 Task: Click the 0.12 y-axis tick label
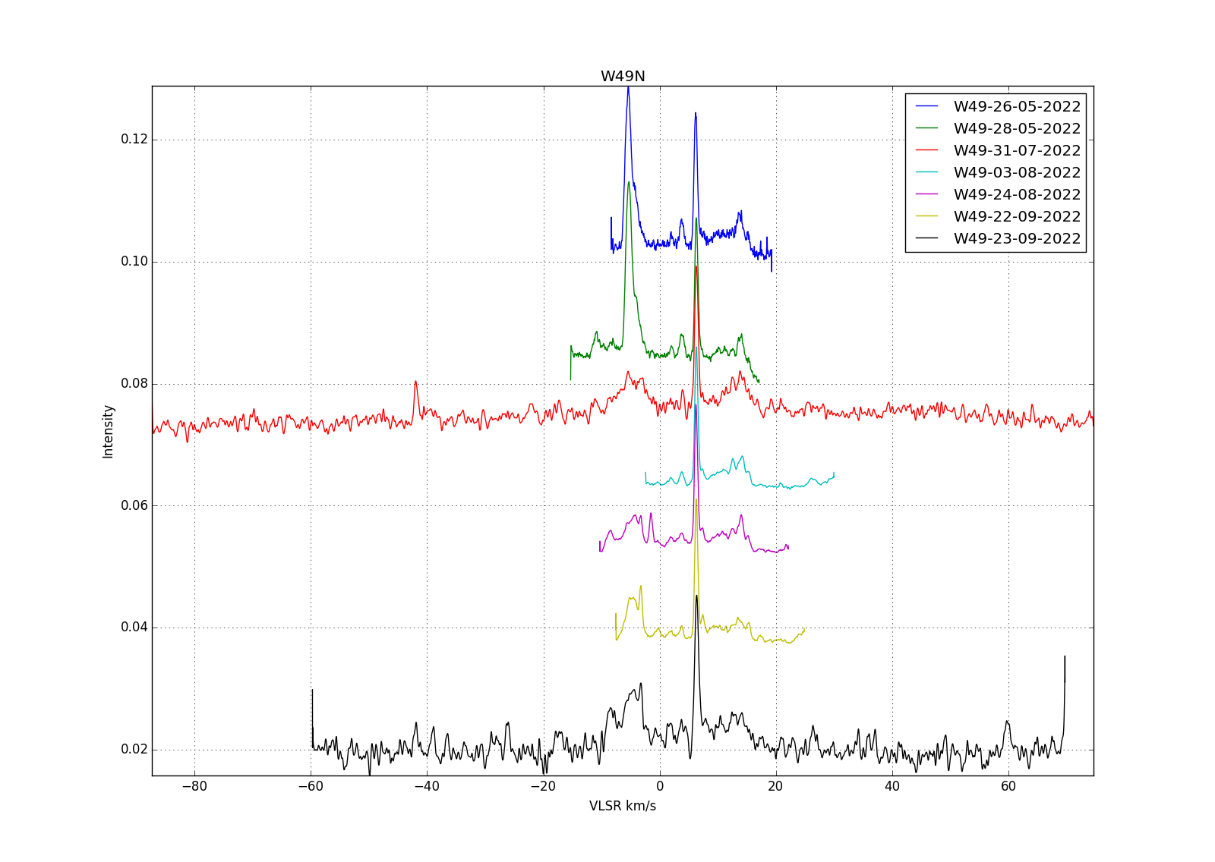[x=134, y=140]
